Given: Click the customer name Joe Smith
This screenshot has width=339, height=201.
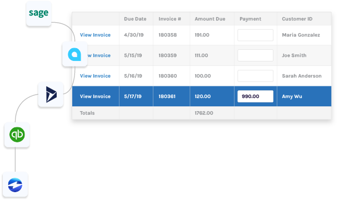Looking at the screenshot, I should [x=294, y=55].
